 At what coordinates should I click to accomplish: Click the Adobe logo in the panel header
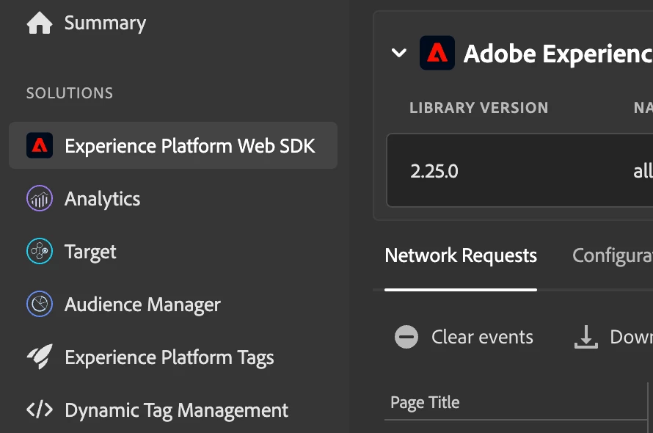click(437, 53)
